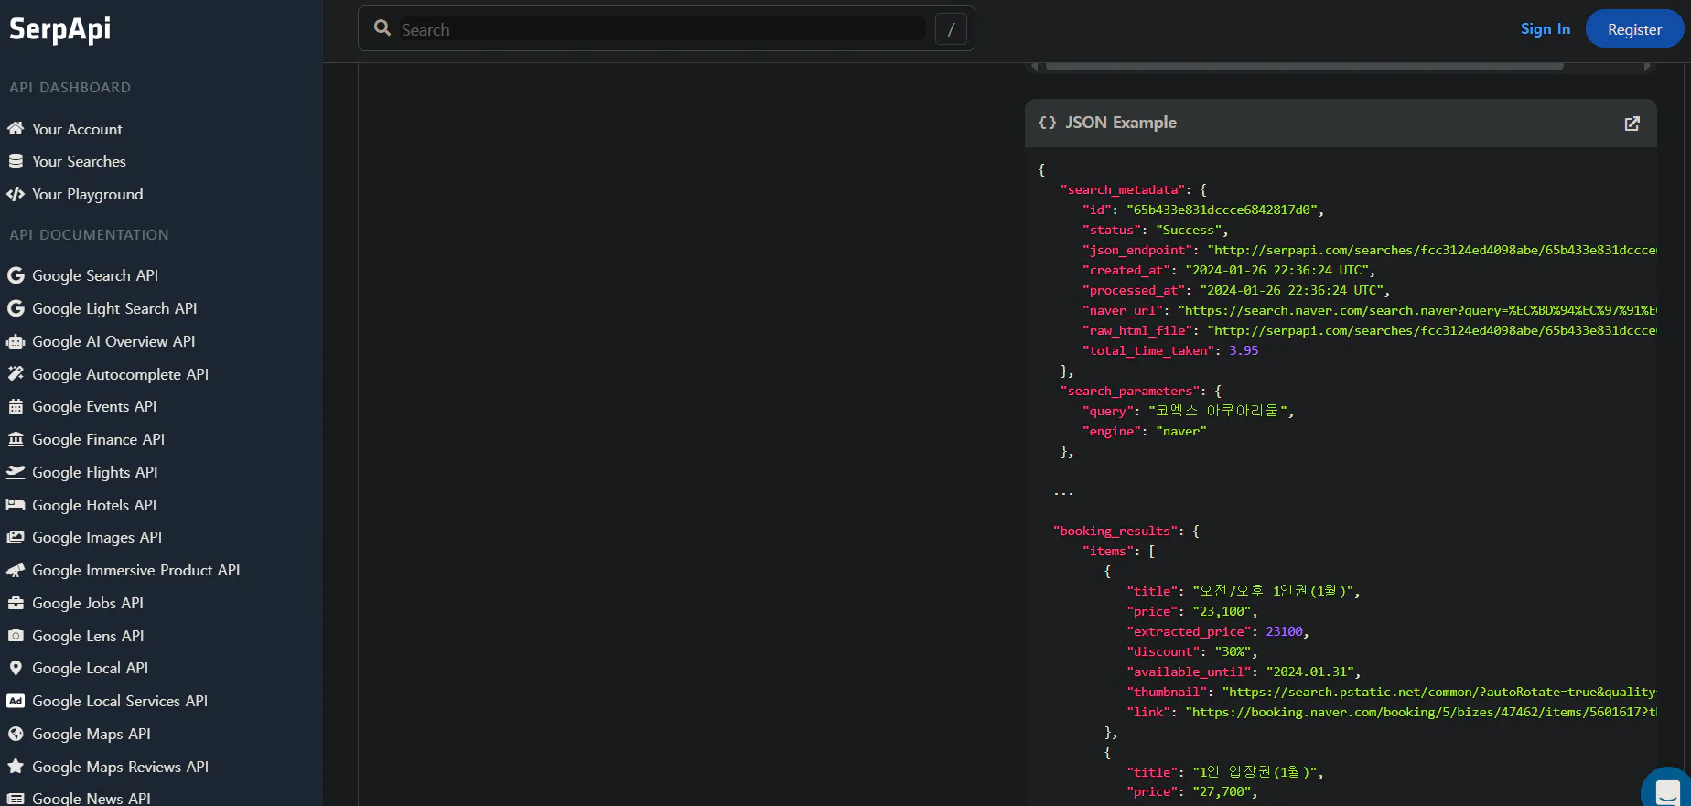Open Google Flights API docs
Screen dimensions: 1691x806
point(95,472)
